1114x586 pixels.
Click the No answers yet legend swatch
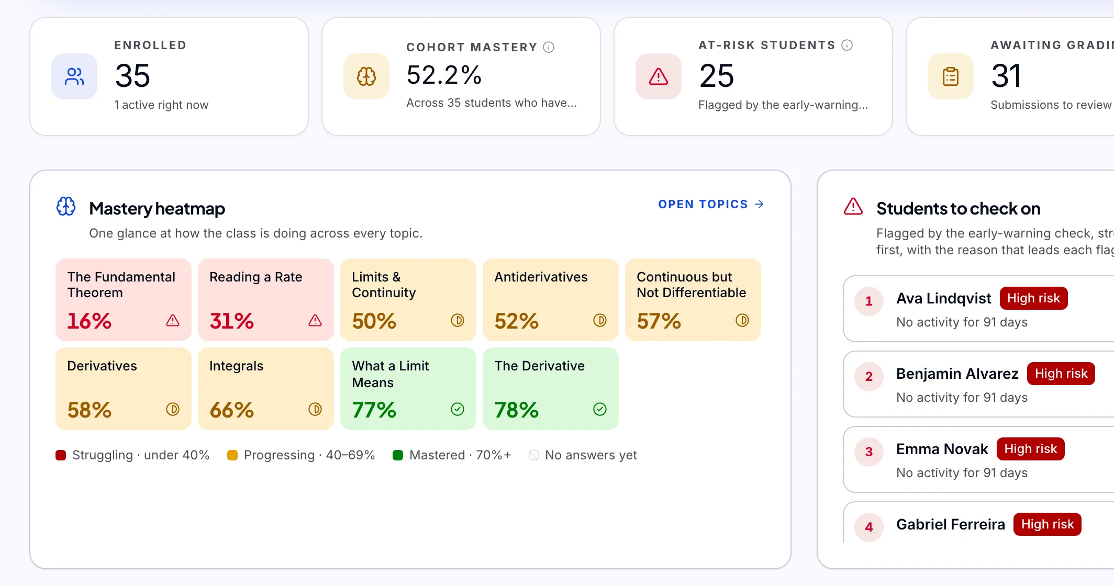[x=534, y=455]
